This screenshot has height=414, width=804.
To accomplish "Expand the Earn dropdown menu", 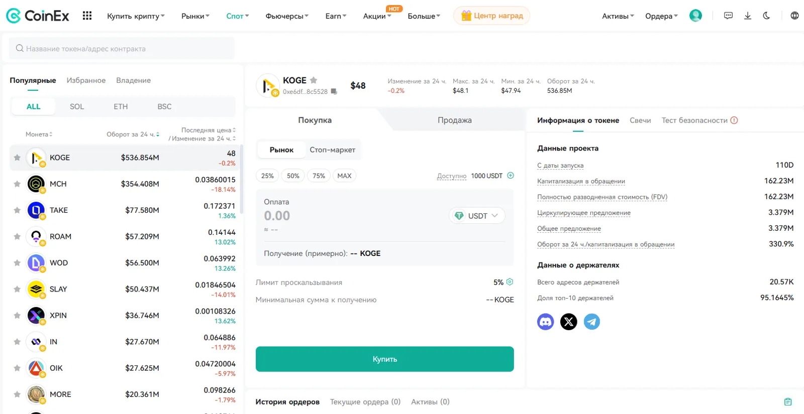I will coord(336,16).
